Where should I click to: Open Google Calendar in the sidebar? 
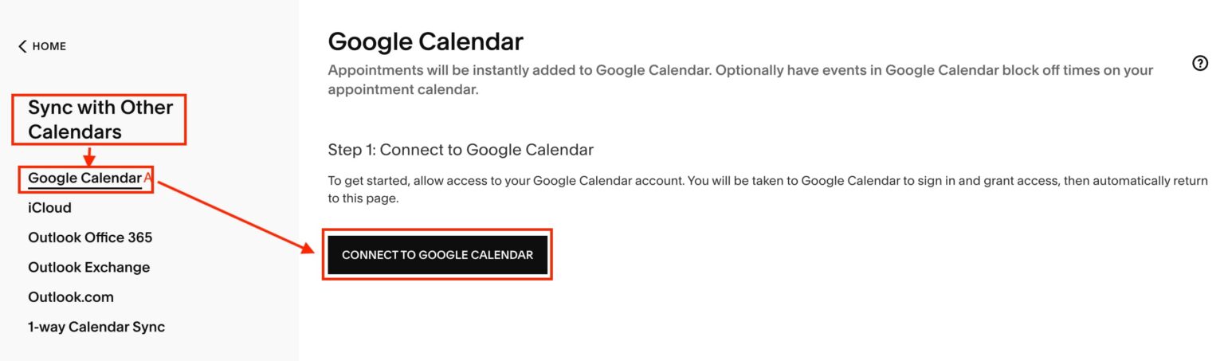coord(84,178)
